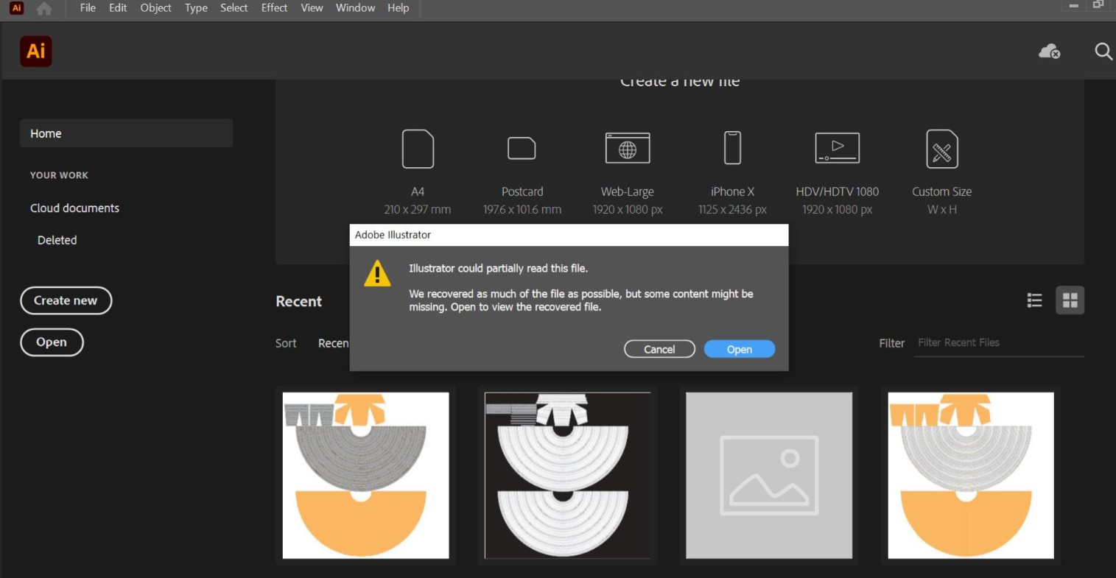Click the Home icon in title bar
Viewport: 1116px width, 578px height.
pos(44,9)
